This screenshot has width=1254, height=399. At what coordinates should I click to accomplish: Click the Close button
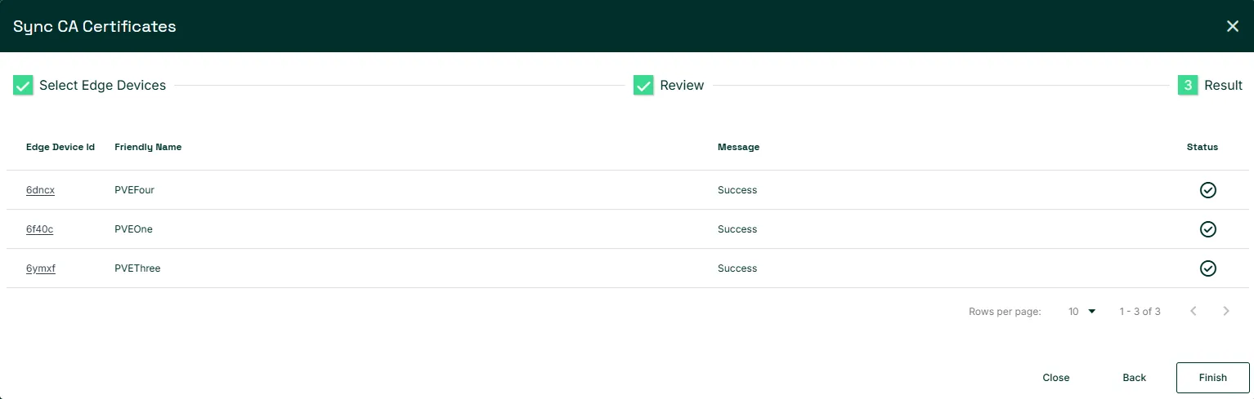[x=1056, y=378]
